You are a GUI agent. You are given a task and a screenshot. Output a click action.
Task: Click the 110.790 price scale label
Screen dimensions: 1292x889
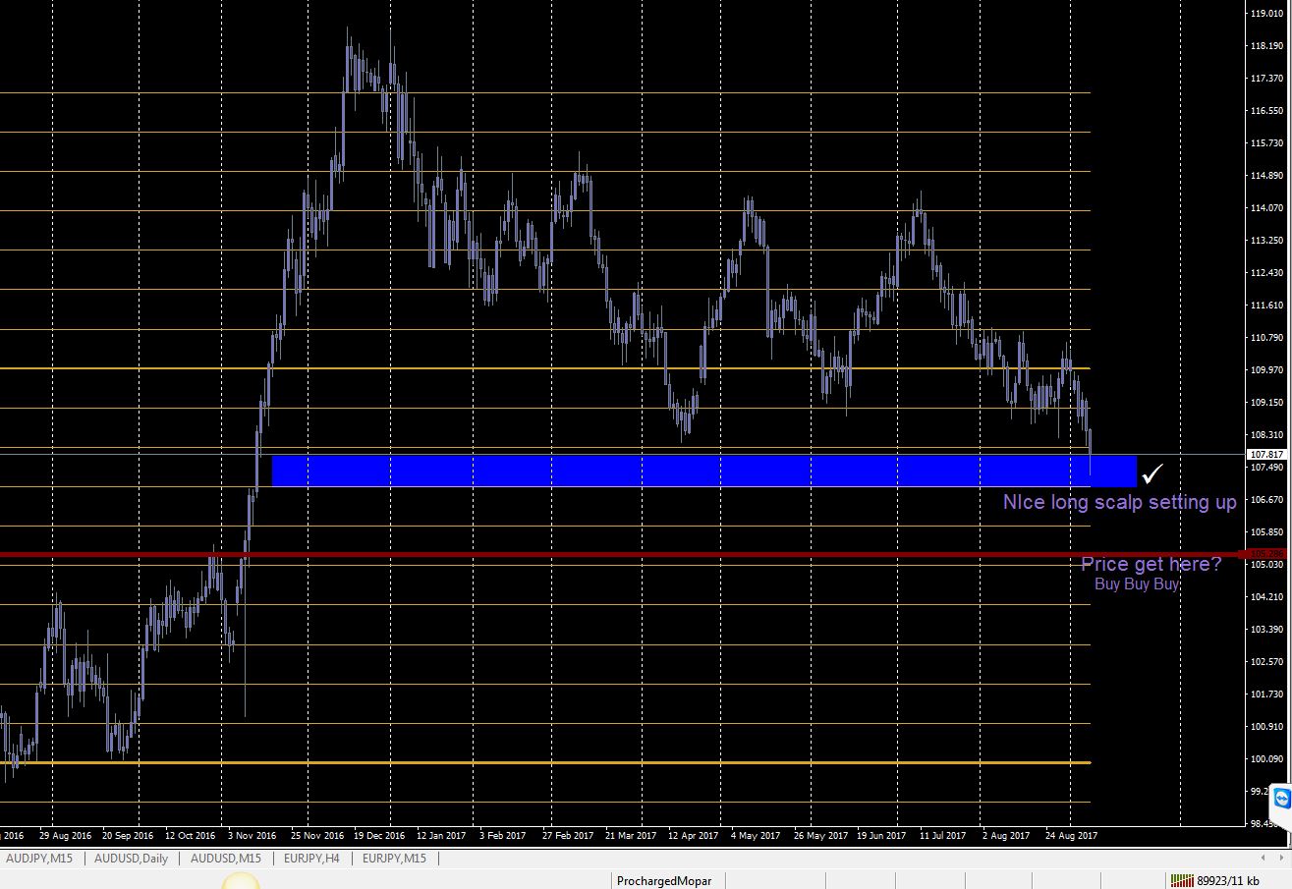click(1267, 338)
